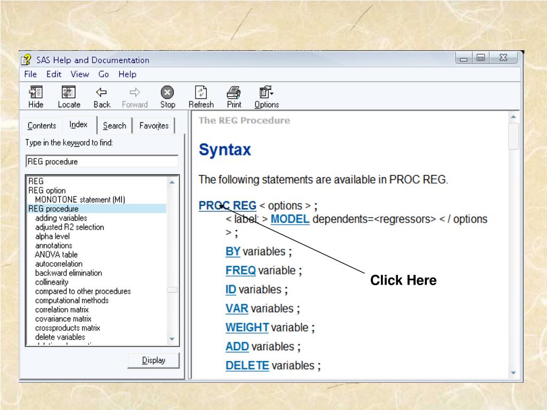This screenshot has width=547, height=410.
Task: Go Back using the arrow icon
Action: point(101,93)
